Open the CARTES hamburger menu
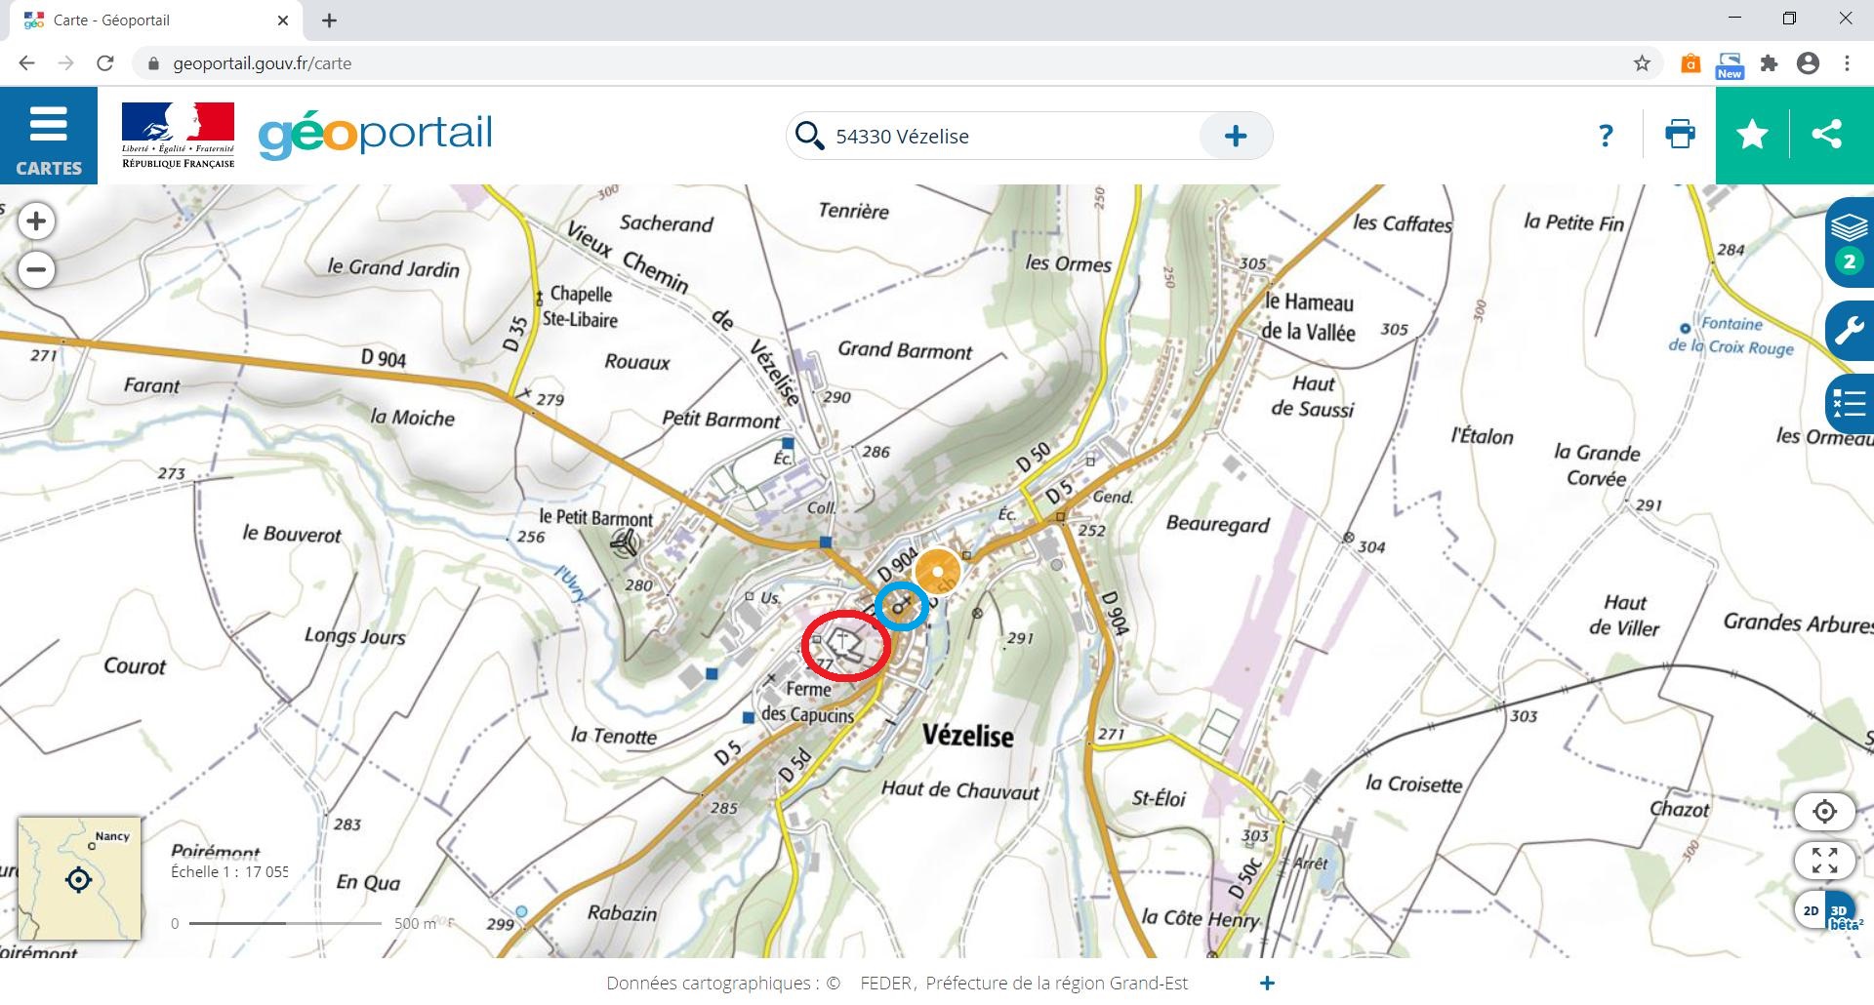This screenshot has height=1005, width=1874. 49,135
